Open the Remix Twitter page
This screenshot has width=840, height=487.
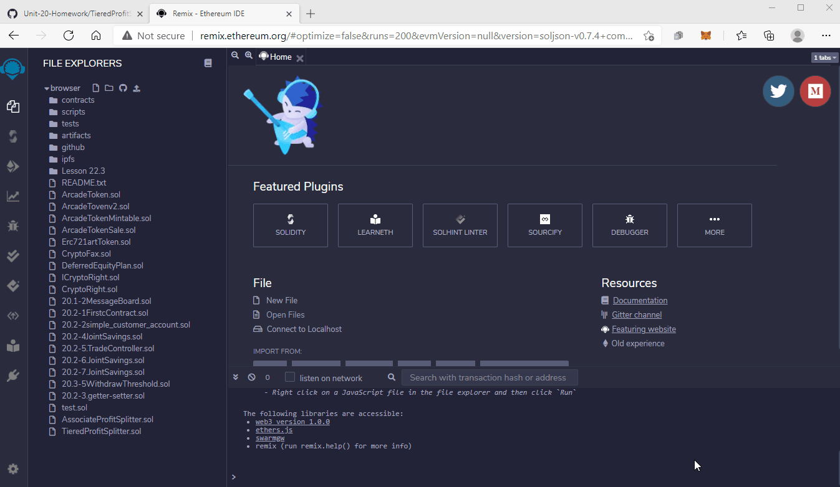coord(778,91)
